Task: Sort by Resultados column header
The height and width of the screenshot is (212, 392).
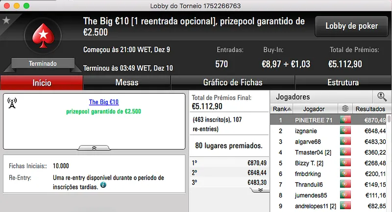Action: [x=370, y=109]
